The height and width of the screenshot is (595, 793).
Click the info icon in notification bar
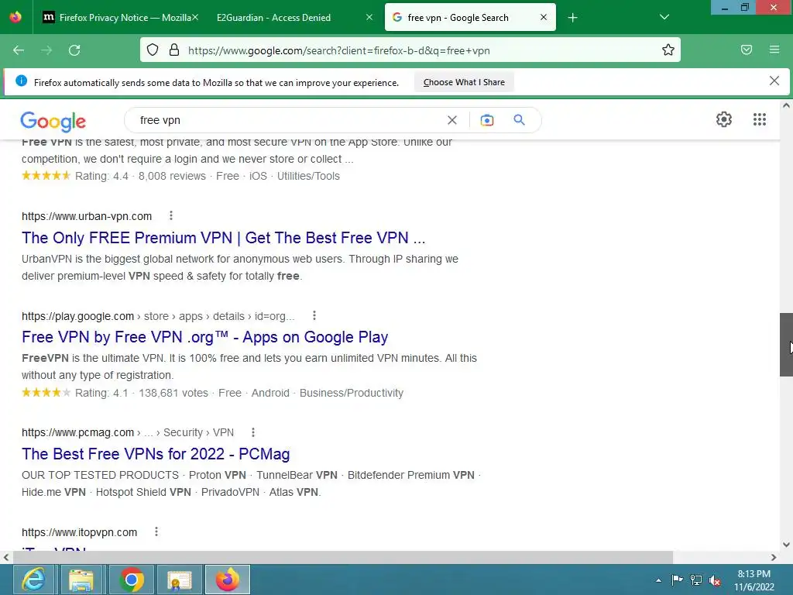tap(21, 81)
